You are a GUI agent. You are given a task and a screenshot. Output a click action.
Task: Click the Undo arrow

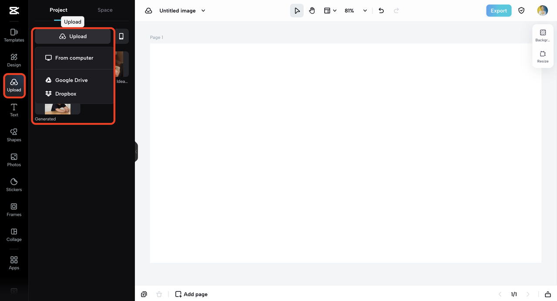tap(381, 10)
